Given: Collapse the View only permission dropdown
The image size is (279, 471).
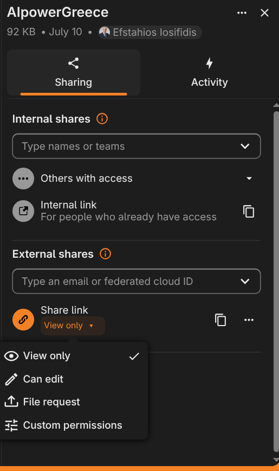Looking at the screenshot, I should pyautogui.click(x=73, y=326).
